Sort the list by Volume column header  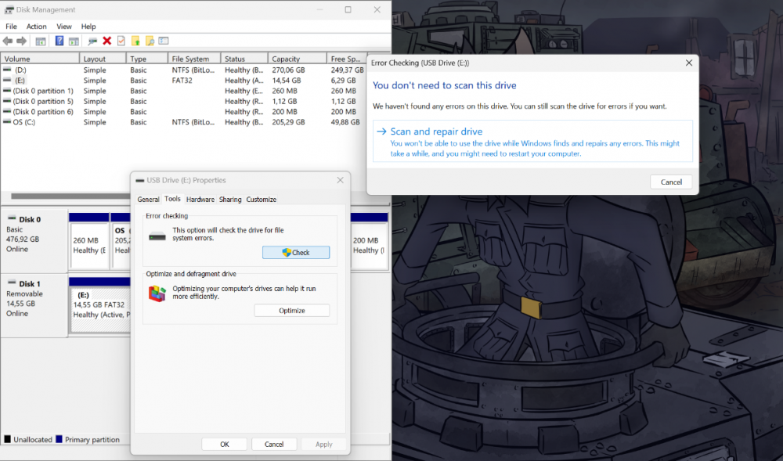tap(40, 59)
